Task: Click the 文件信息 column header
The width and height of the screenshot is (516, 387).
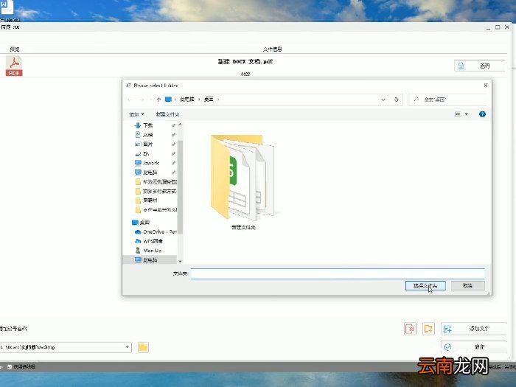Action: click(272, 49)
